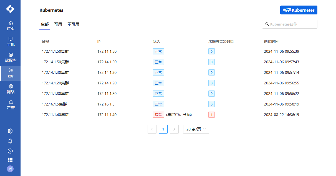
Task: Click the 状态 column header
Action: click(x=156, y=41)
